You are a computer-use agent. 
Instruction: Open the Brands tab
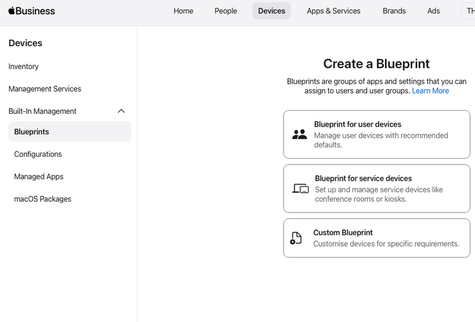394,11
